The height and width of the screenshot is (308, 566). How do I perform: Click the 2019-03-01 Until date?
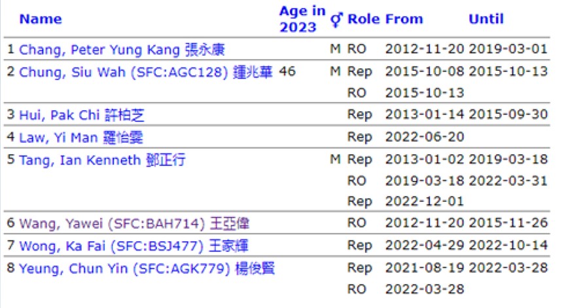508,50
